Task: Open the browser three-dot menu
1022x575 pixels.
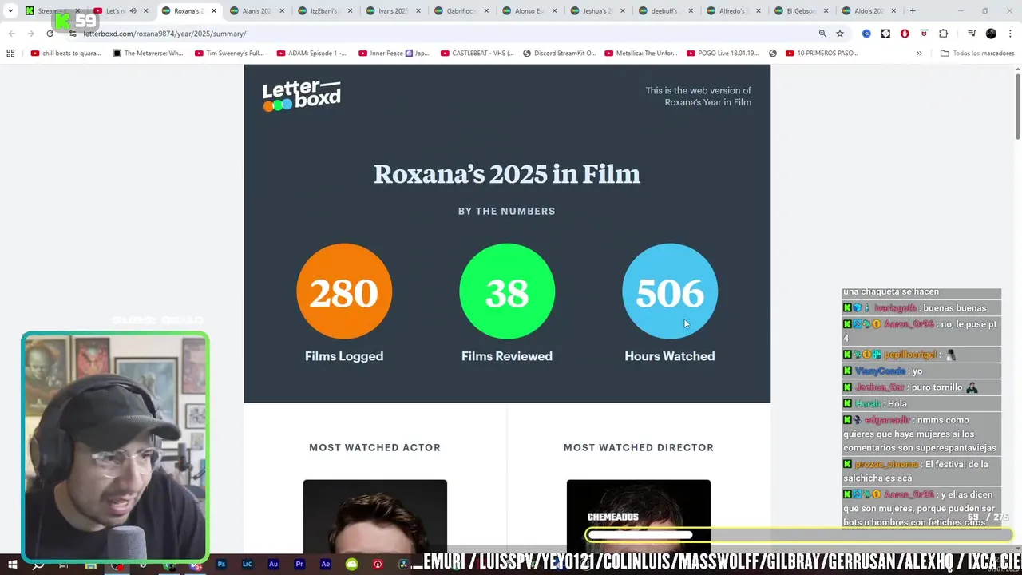Action: click(1009, 34)
